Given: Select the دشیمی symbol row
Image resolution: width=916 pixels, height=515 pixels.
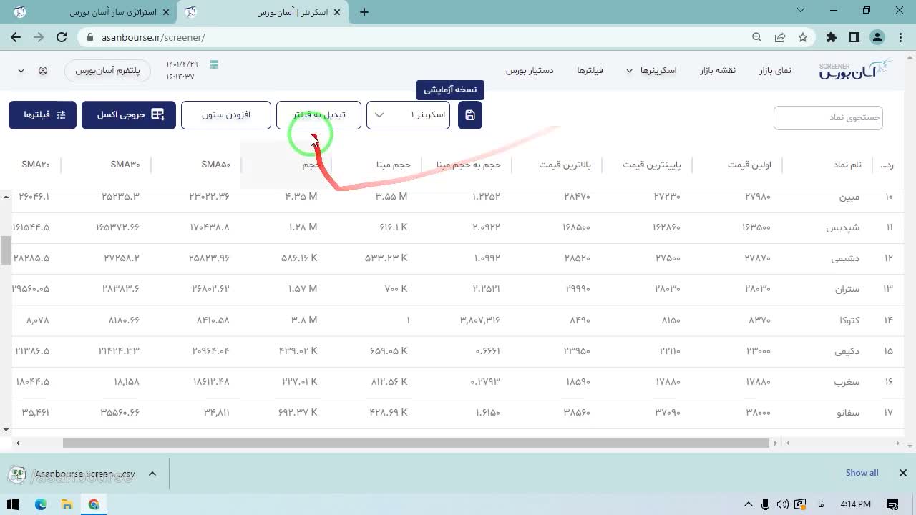Looking at the screenshot, I should coord(458,258).
